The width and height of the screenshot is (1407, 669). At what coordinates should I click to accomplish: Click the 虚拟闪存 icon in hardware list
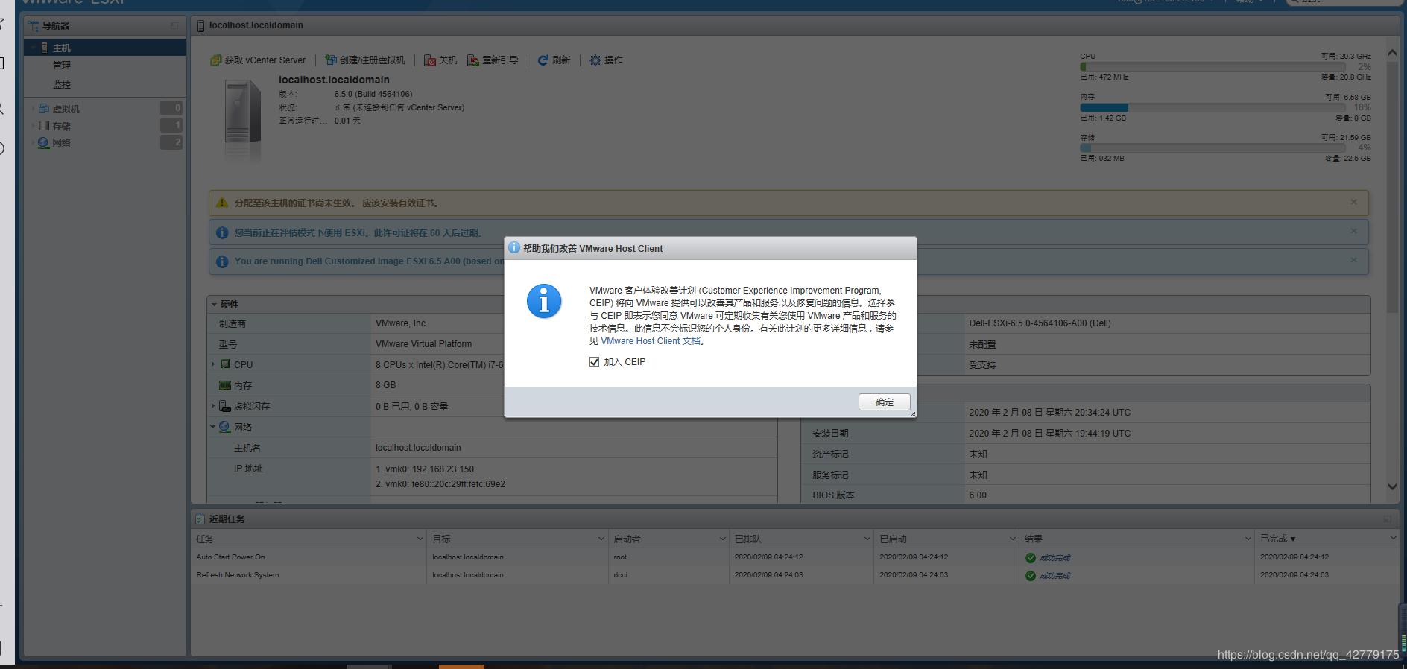[225, 406]
